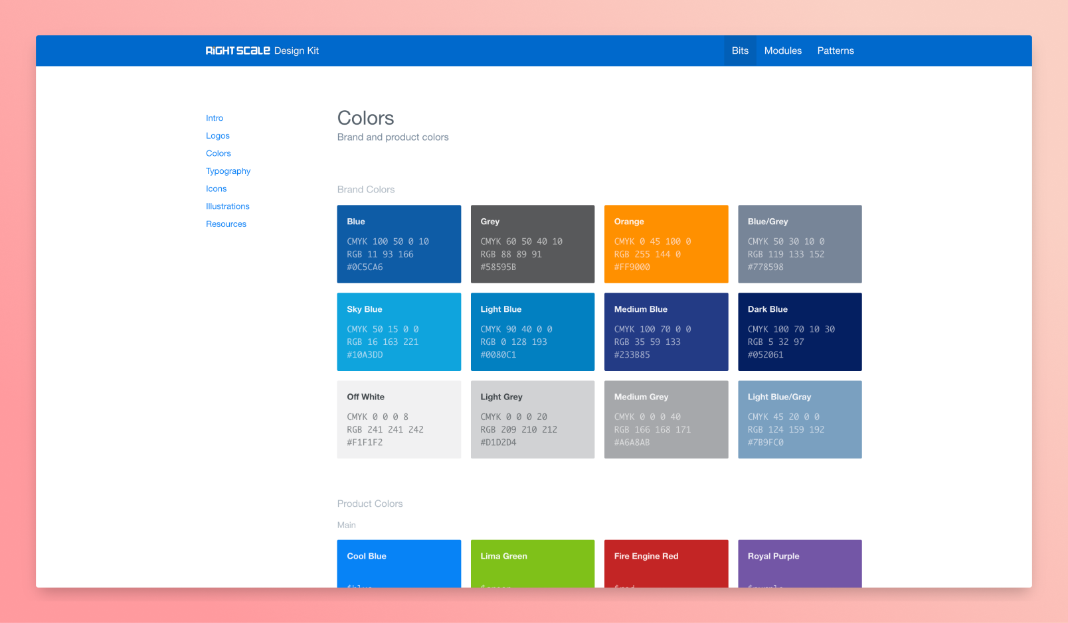This screenshot has height=623, width=1068.
Task: Choose the Royal Purple product swatch
Action: [800, 563]
